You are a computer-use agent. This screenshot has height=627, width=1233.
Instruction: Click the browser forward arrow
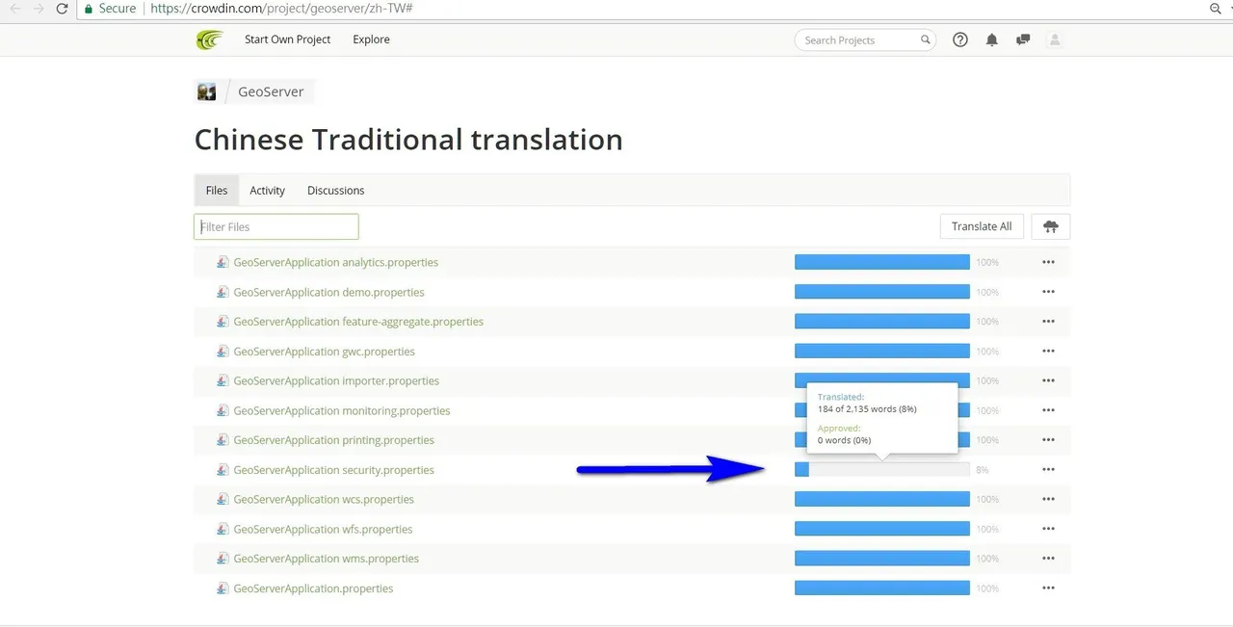[x=39, y=8]
